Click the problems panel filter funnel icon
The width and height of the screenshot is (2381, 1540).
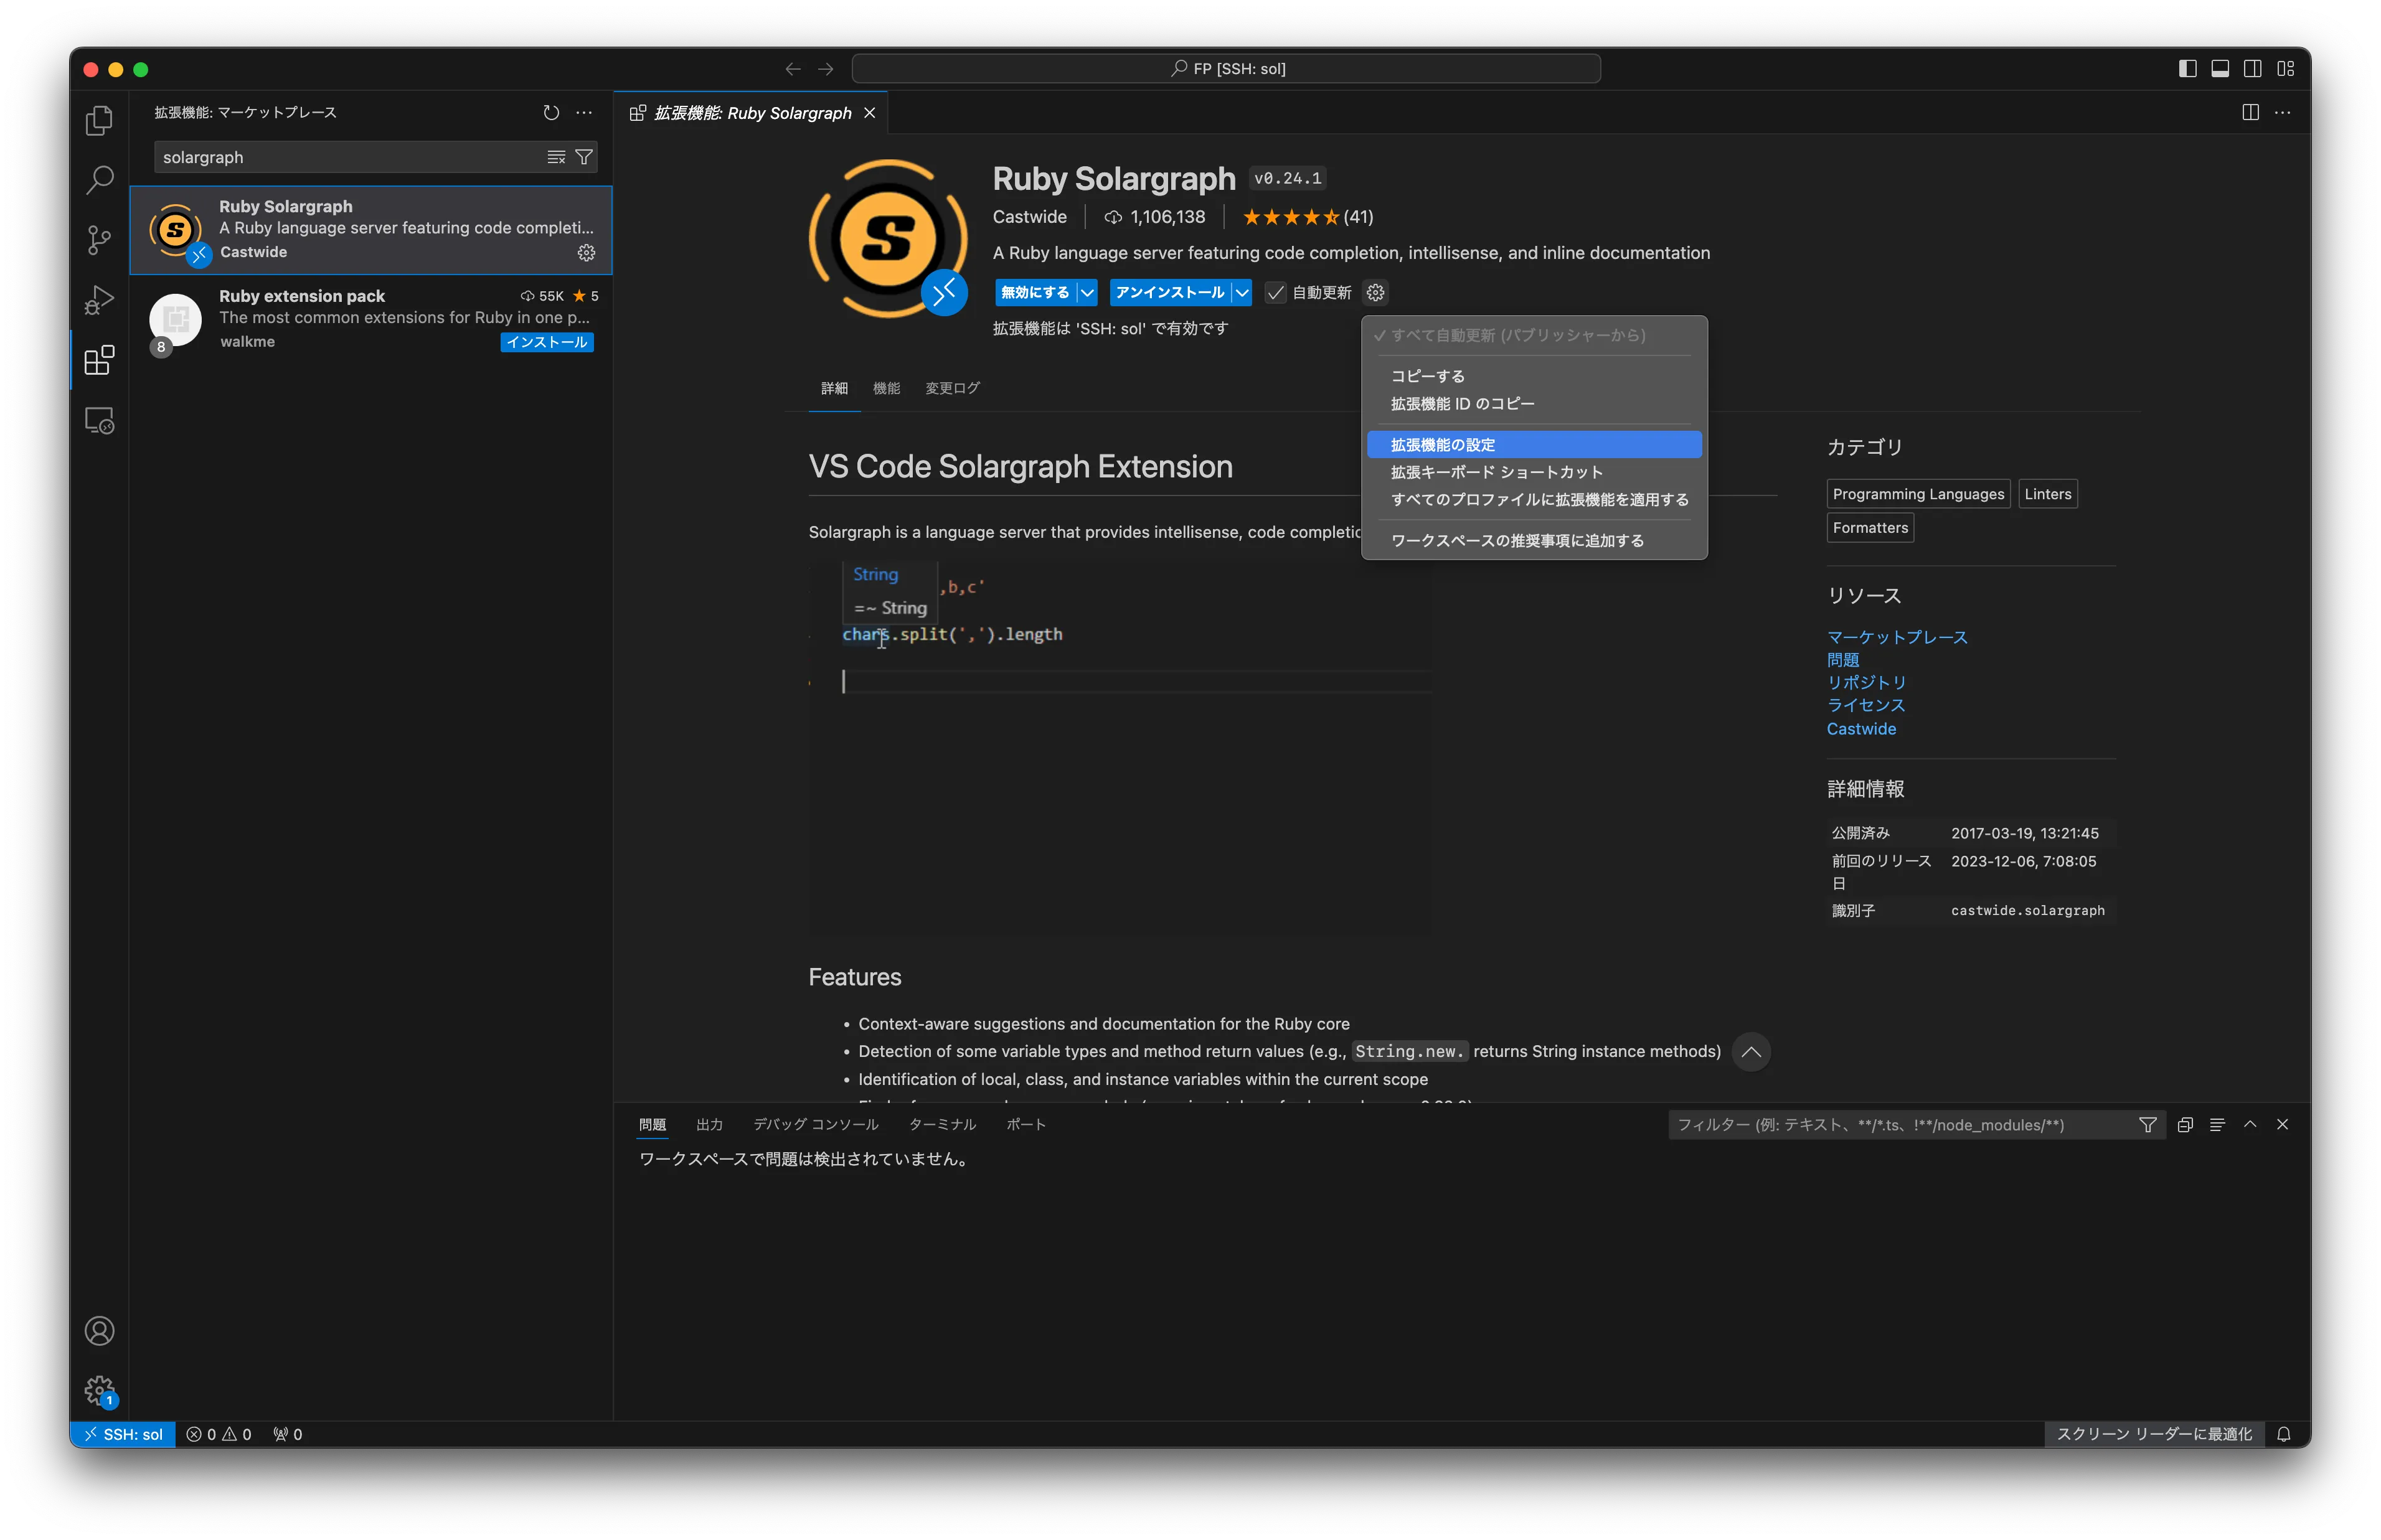2147,1125
